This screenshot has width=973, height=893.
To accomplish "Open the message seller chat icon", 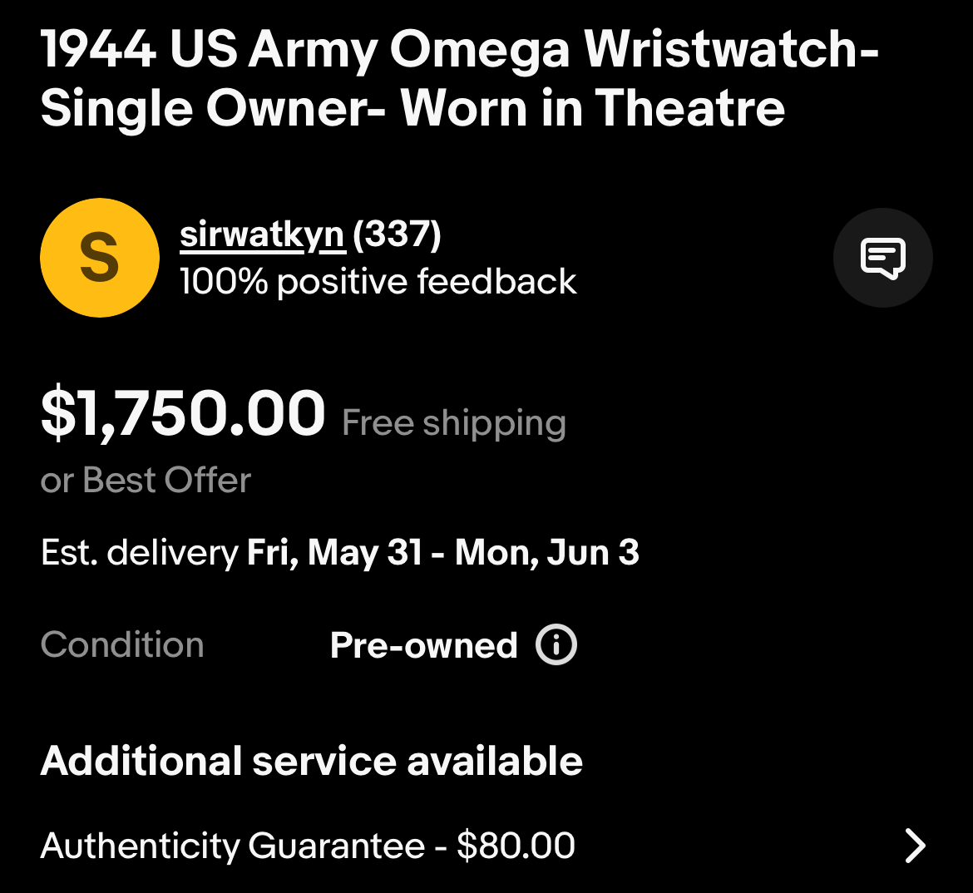I will coord(882,258).
